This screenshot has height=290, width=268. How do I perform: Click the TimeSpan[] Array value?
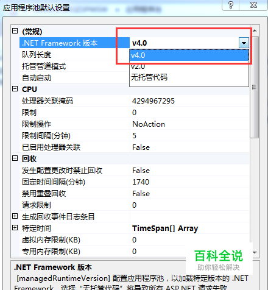coord(165,228)
